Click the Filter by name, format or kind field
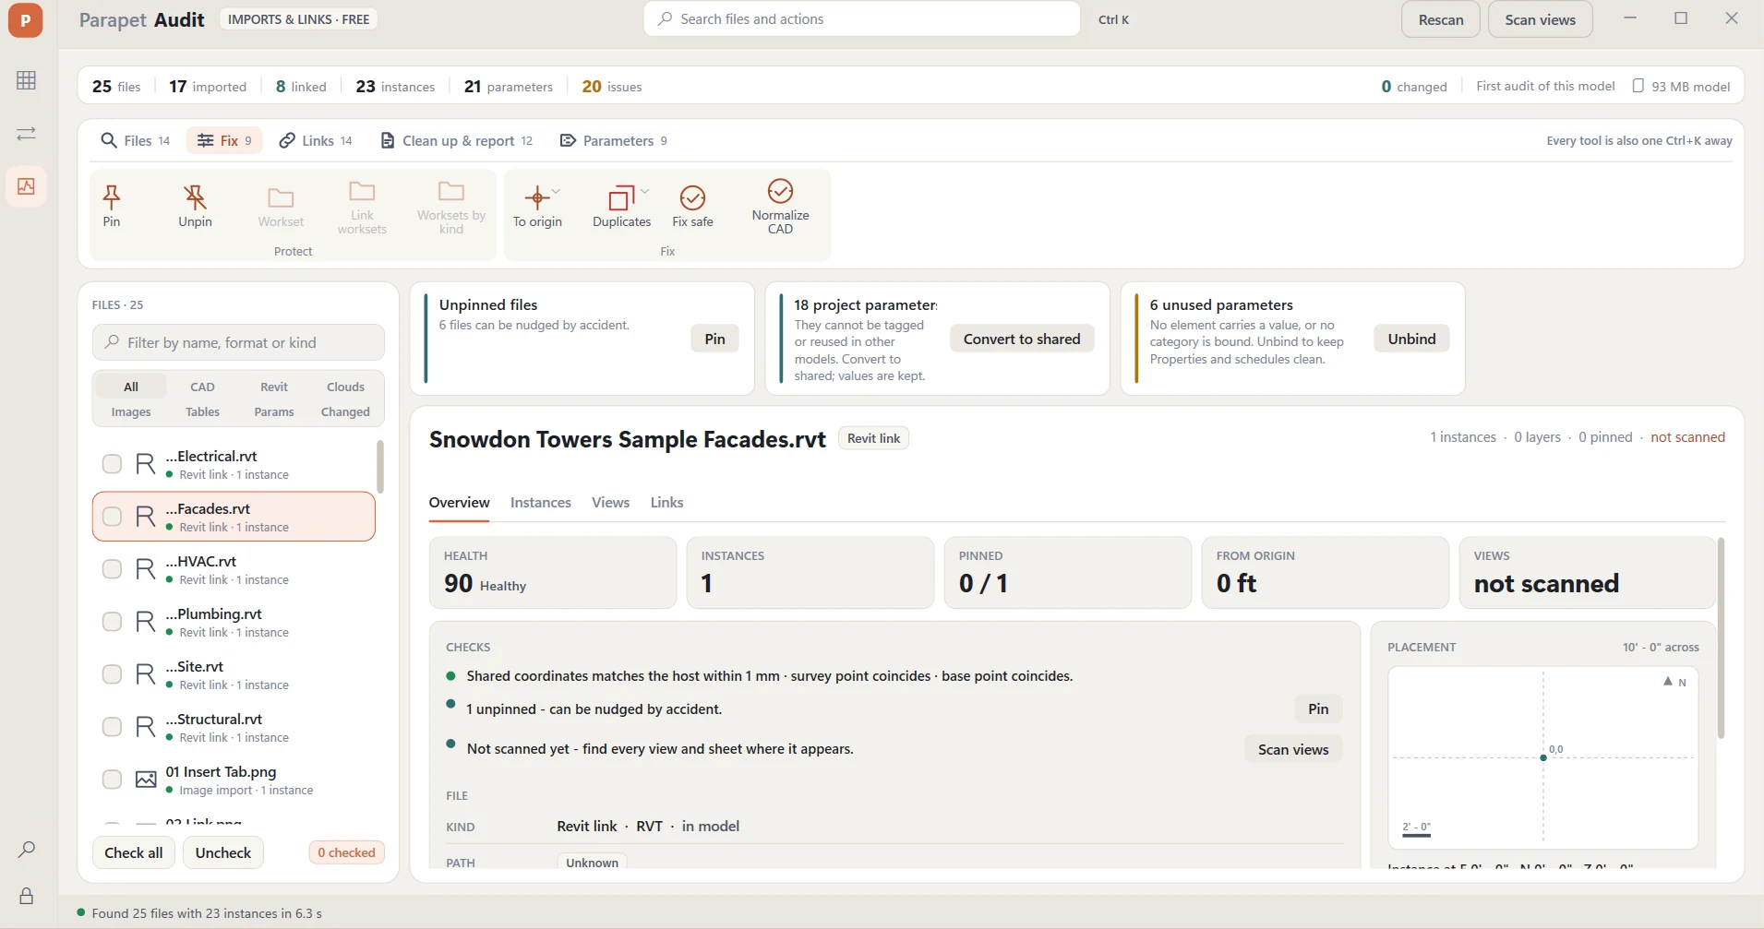Screen dimensions: 1764x929 [x=238, y=342]
